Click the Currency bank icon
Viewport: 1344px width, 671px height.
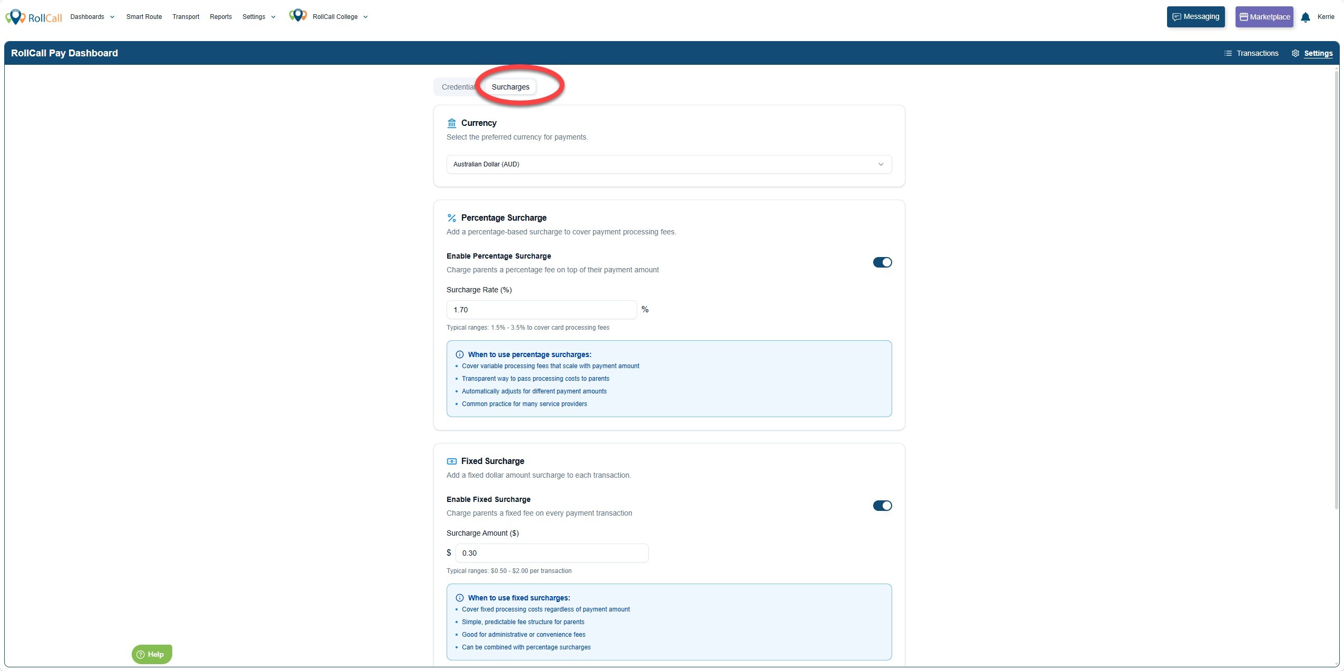coord(451,123)
